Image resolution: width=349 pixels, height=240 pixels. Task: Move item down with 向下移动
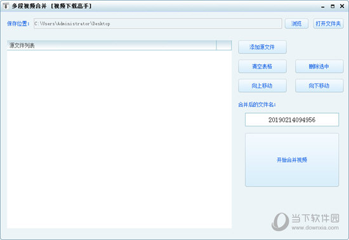[x=319, y=86]
